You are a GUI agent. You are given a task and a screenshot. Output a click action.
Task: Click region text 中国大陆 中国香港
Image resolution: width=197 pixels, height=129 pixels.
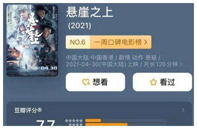(x=90, y=58)
